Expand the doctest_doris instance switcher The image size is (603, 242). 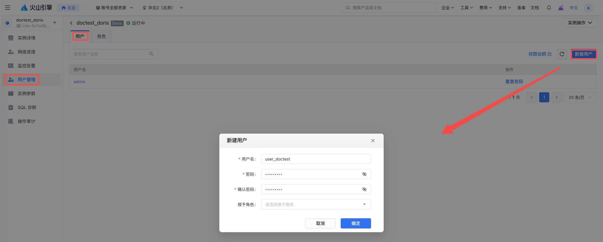point(55,23)
